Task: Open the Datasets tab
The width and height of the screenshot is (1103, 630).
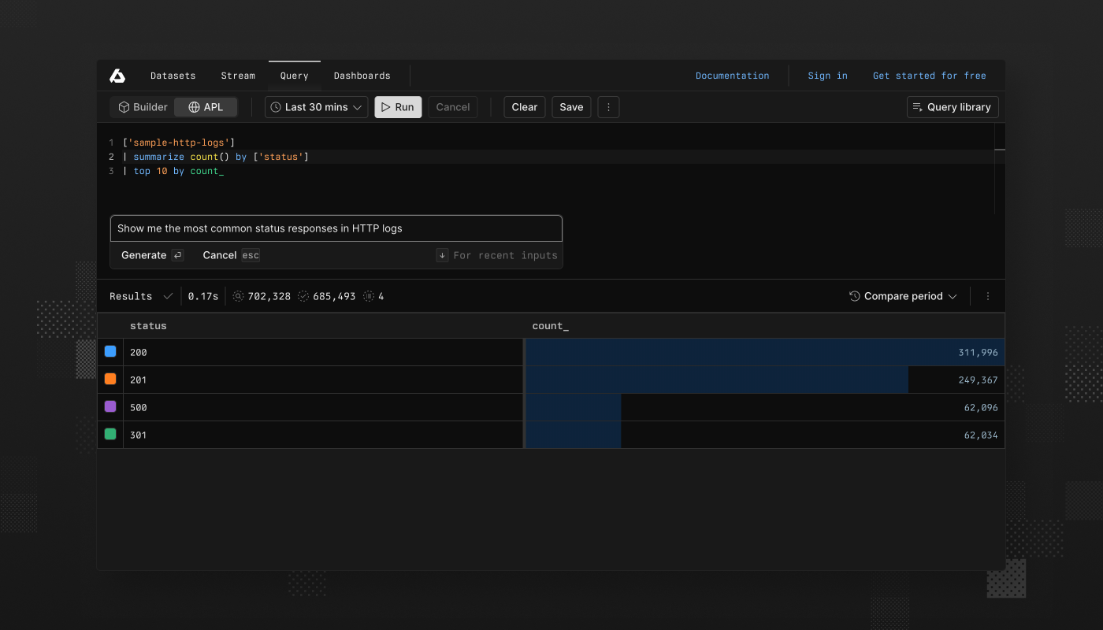Action: [x=173, y=76]
